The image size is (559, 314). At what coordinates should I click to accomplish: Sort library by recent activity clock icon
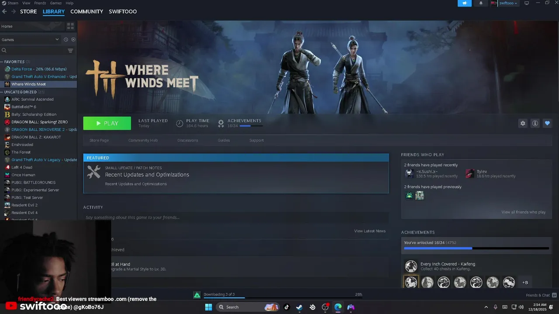[66, 39]
